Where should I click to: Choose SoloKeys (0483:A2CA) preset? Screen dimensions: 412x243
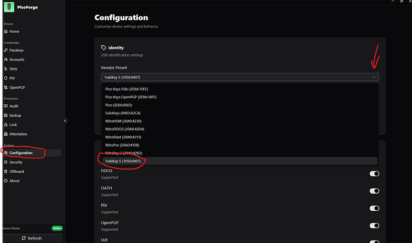[239, 113]
